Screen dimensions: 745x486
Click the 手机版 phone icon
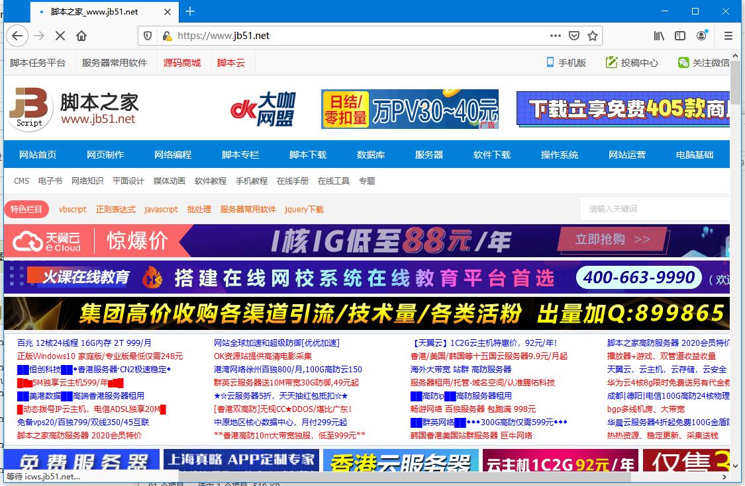pos(550,62)
